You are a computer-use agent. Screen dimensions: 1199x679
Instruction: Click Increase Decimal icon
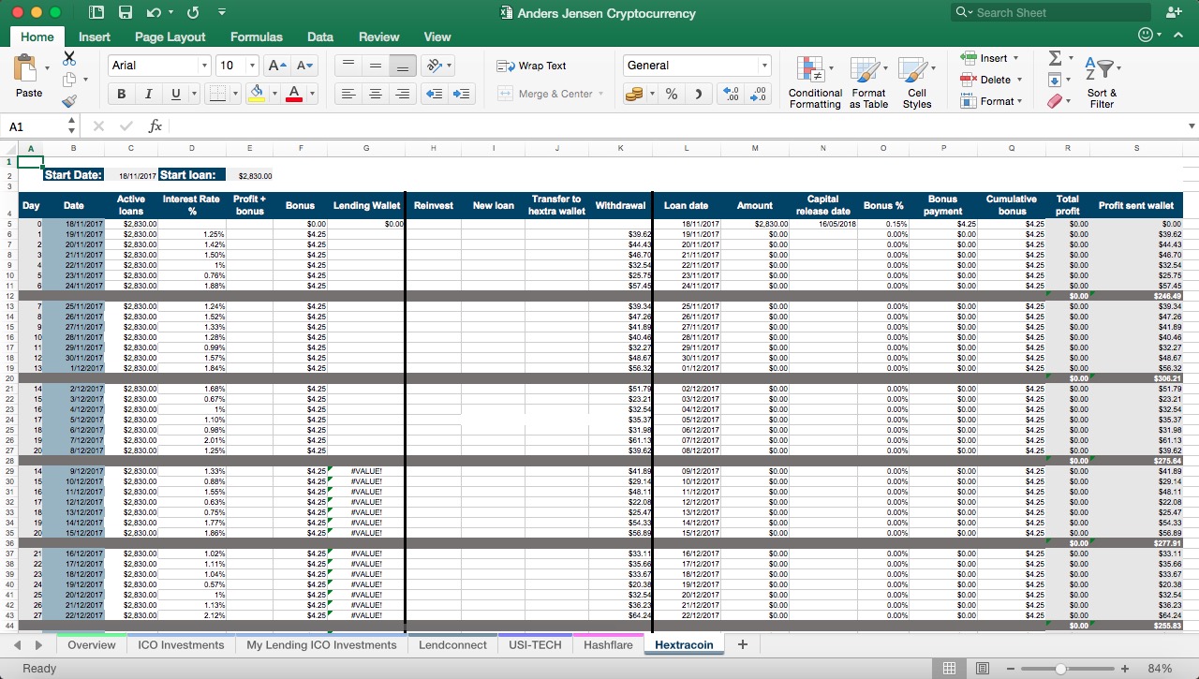click(x=732, y=94)
